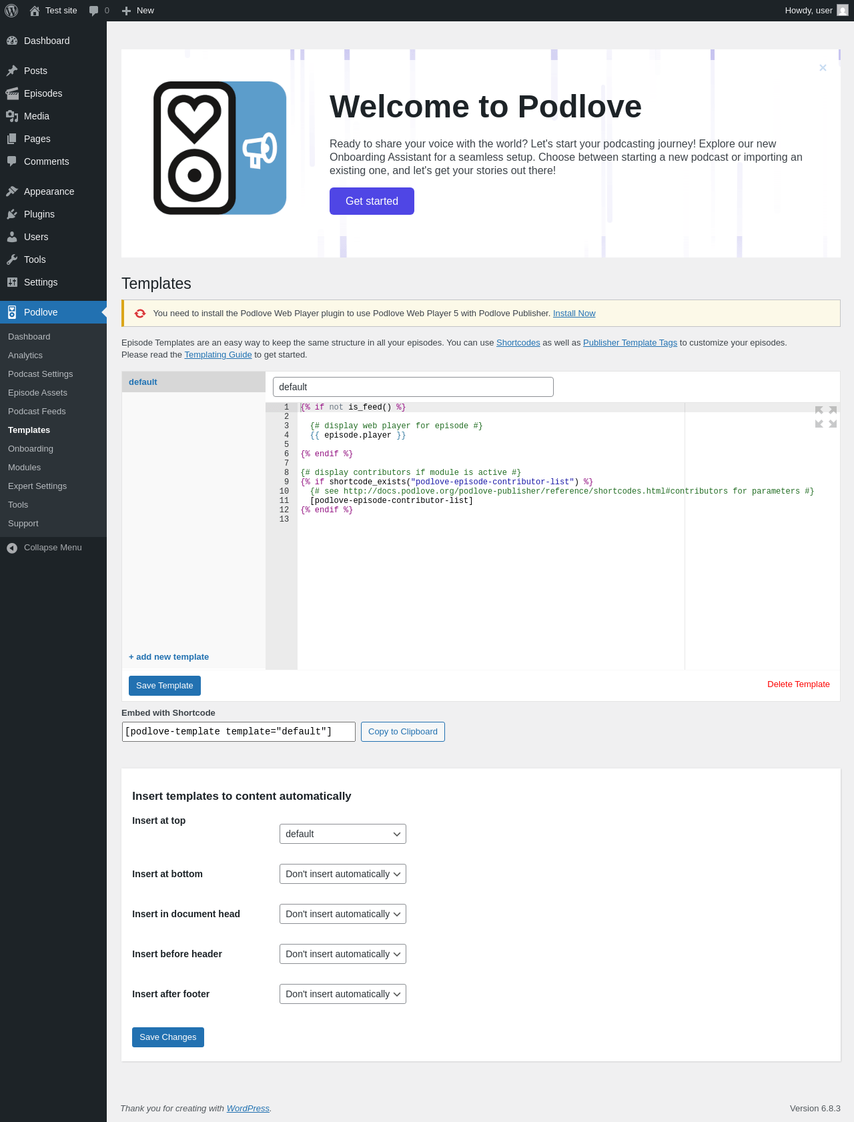
Task: Click the Episodes clapperboard icon
Action: (12, 93)
